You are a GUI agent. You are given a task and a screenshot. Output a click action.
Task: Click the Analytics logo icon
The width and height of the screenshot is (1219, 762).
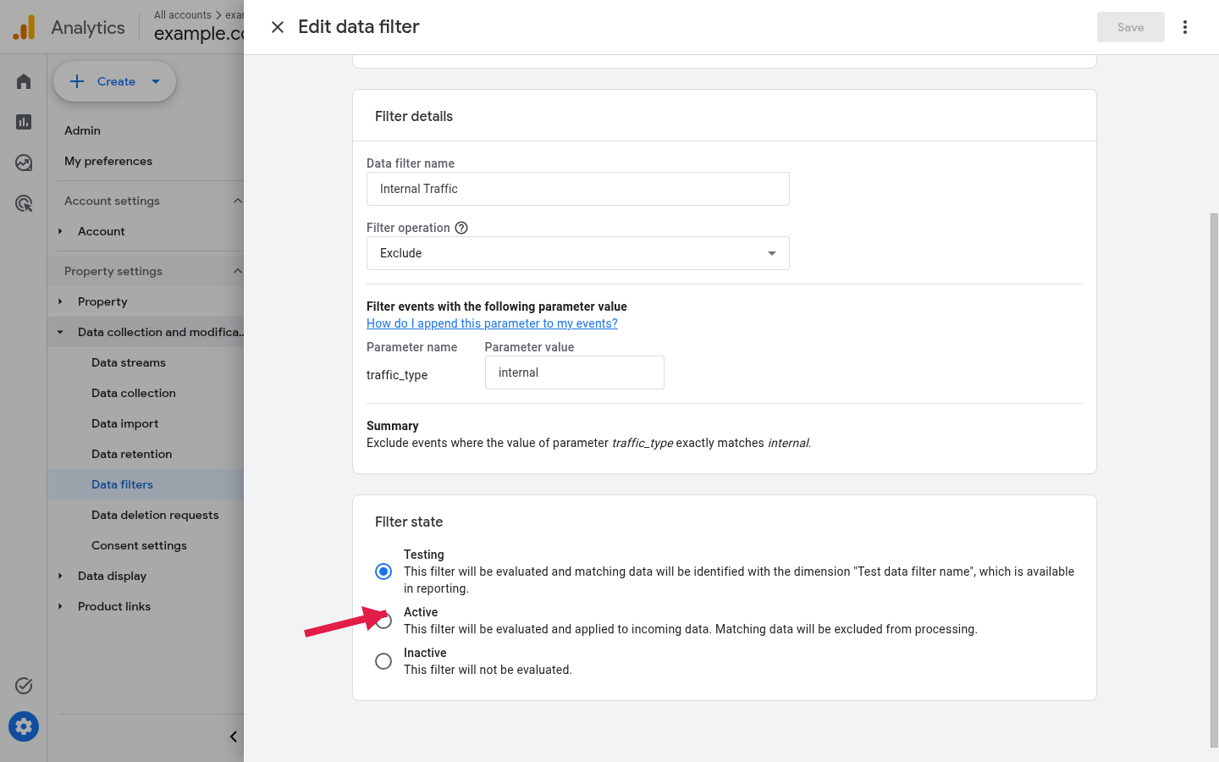pyautogui.click(x=25, y=27)
